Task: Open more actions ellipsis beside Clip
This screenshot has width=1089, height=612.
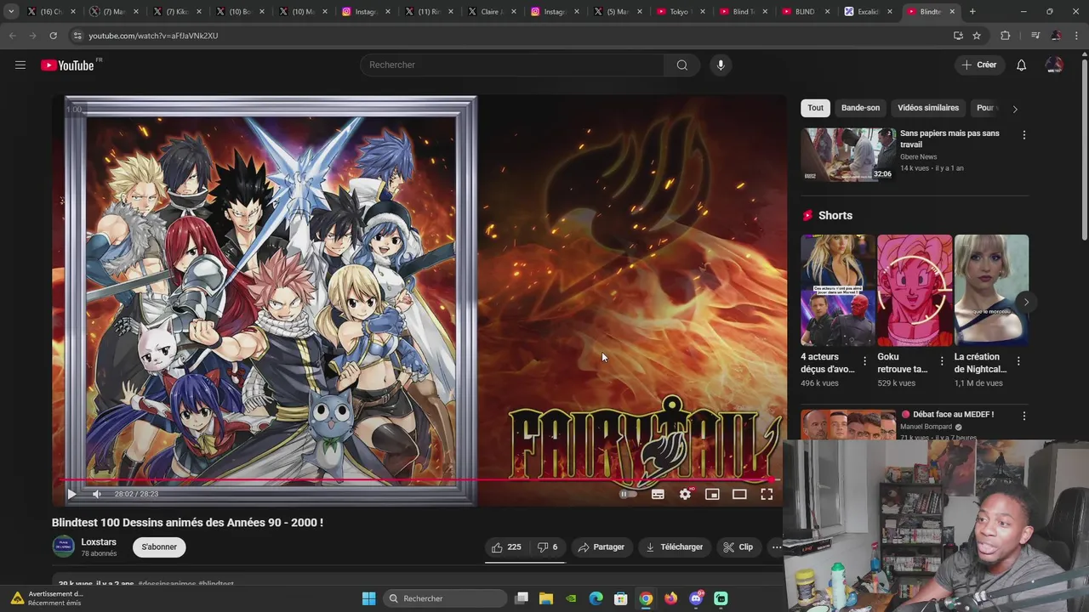Action: tap(776, 547)
